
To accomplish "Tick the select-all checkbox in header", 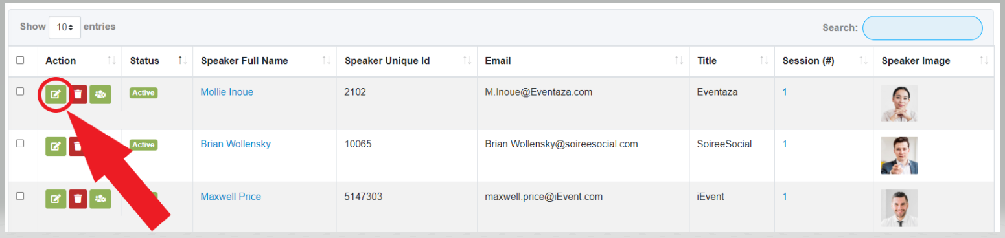I will [x=20, y=60].
